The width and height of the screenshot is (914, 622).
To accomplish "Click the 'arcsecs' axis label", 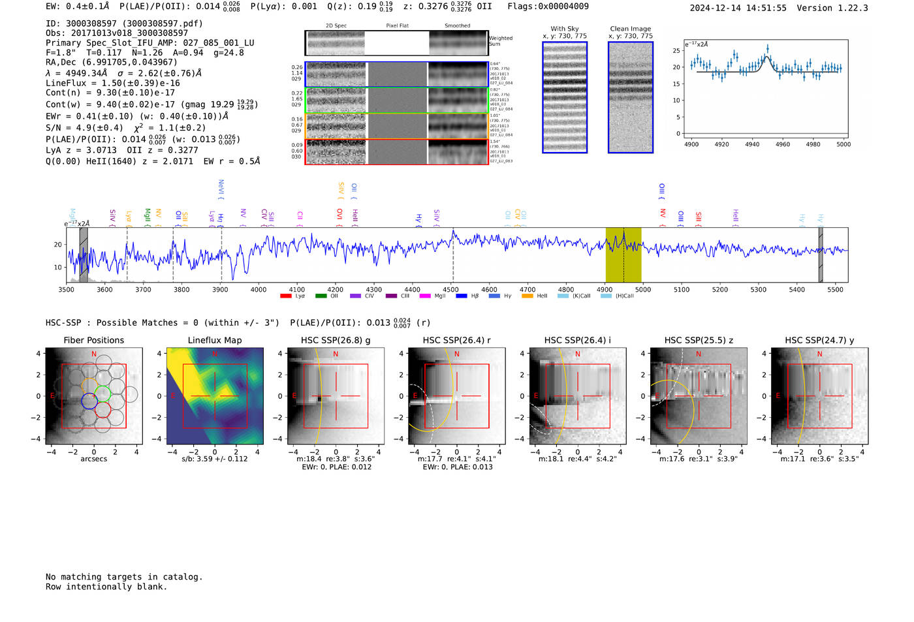I will [94, 459].
